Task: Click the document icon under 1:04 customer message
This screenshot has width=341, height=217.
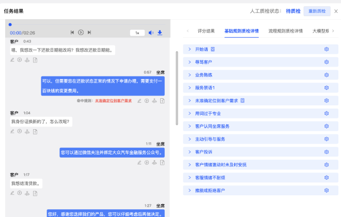Action: (x=35, y=131)
